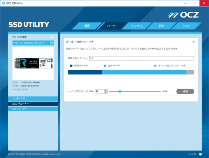209x158 pixels.
Task: Close the OCZ SSD Utility window
Action: click(x=204, y=3)
